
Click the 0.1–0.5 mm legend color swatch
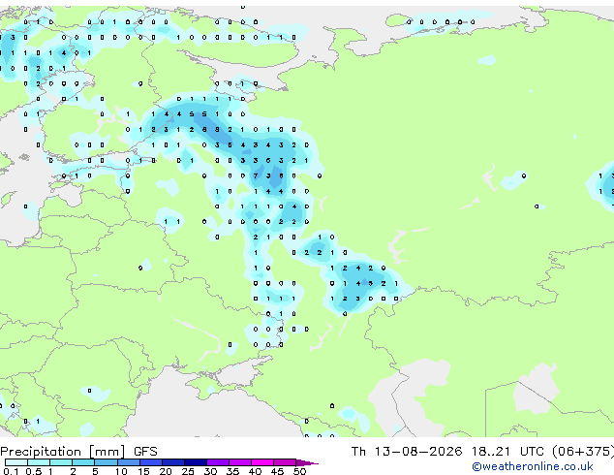16,462
